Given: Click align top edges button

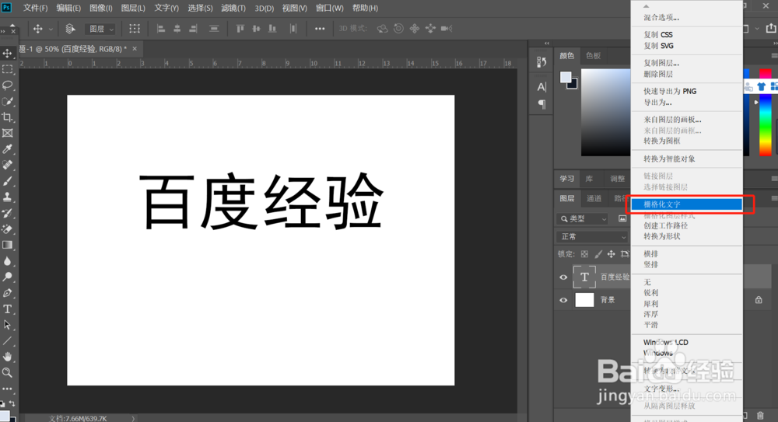Looking at the screenshot, I should point(240,29).
